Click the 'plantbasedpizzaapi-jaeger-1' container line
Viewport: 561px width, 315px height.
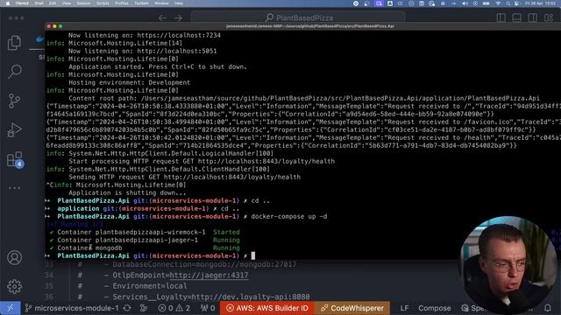coord(145,240)
